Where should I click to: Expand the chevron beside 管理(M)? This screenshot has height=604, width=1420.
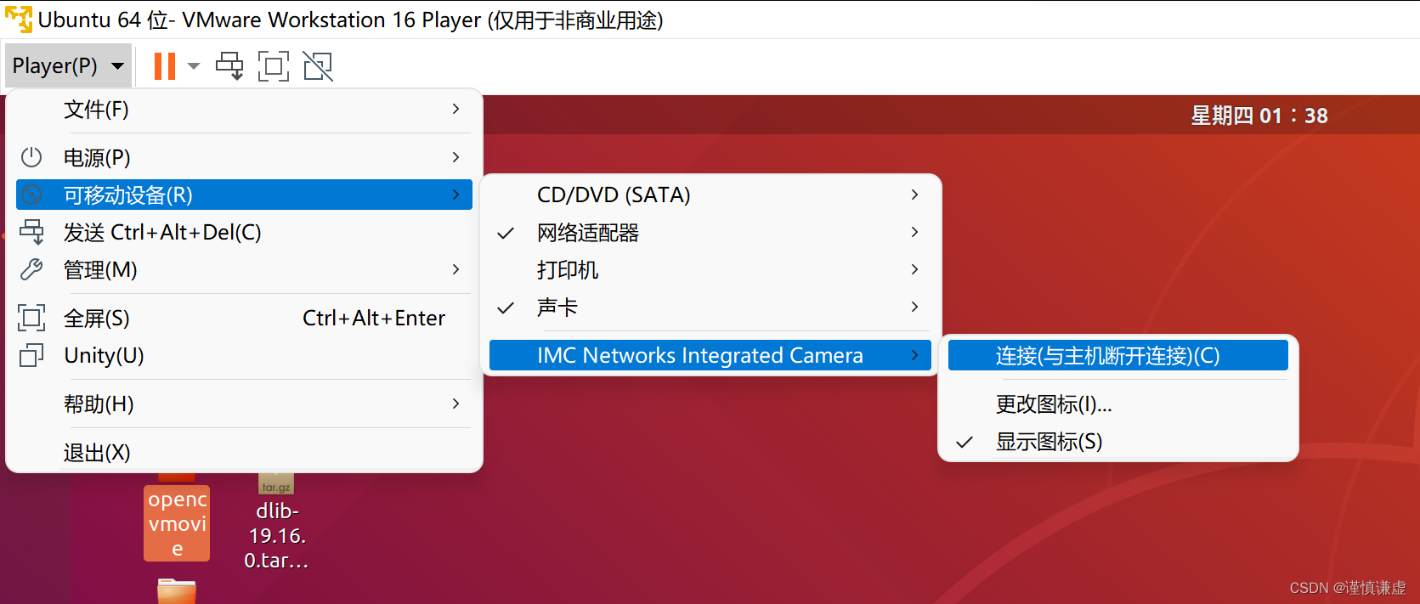pyautogui.click(x=456, y=269)
